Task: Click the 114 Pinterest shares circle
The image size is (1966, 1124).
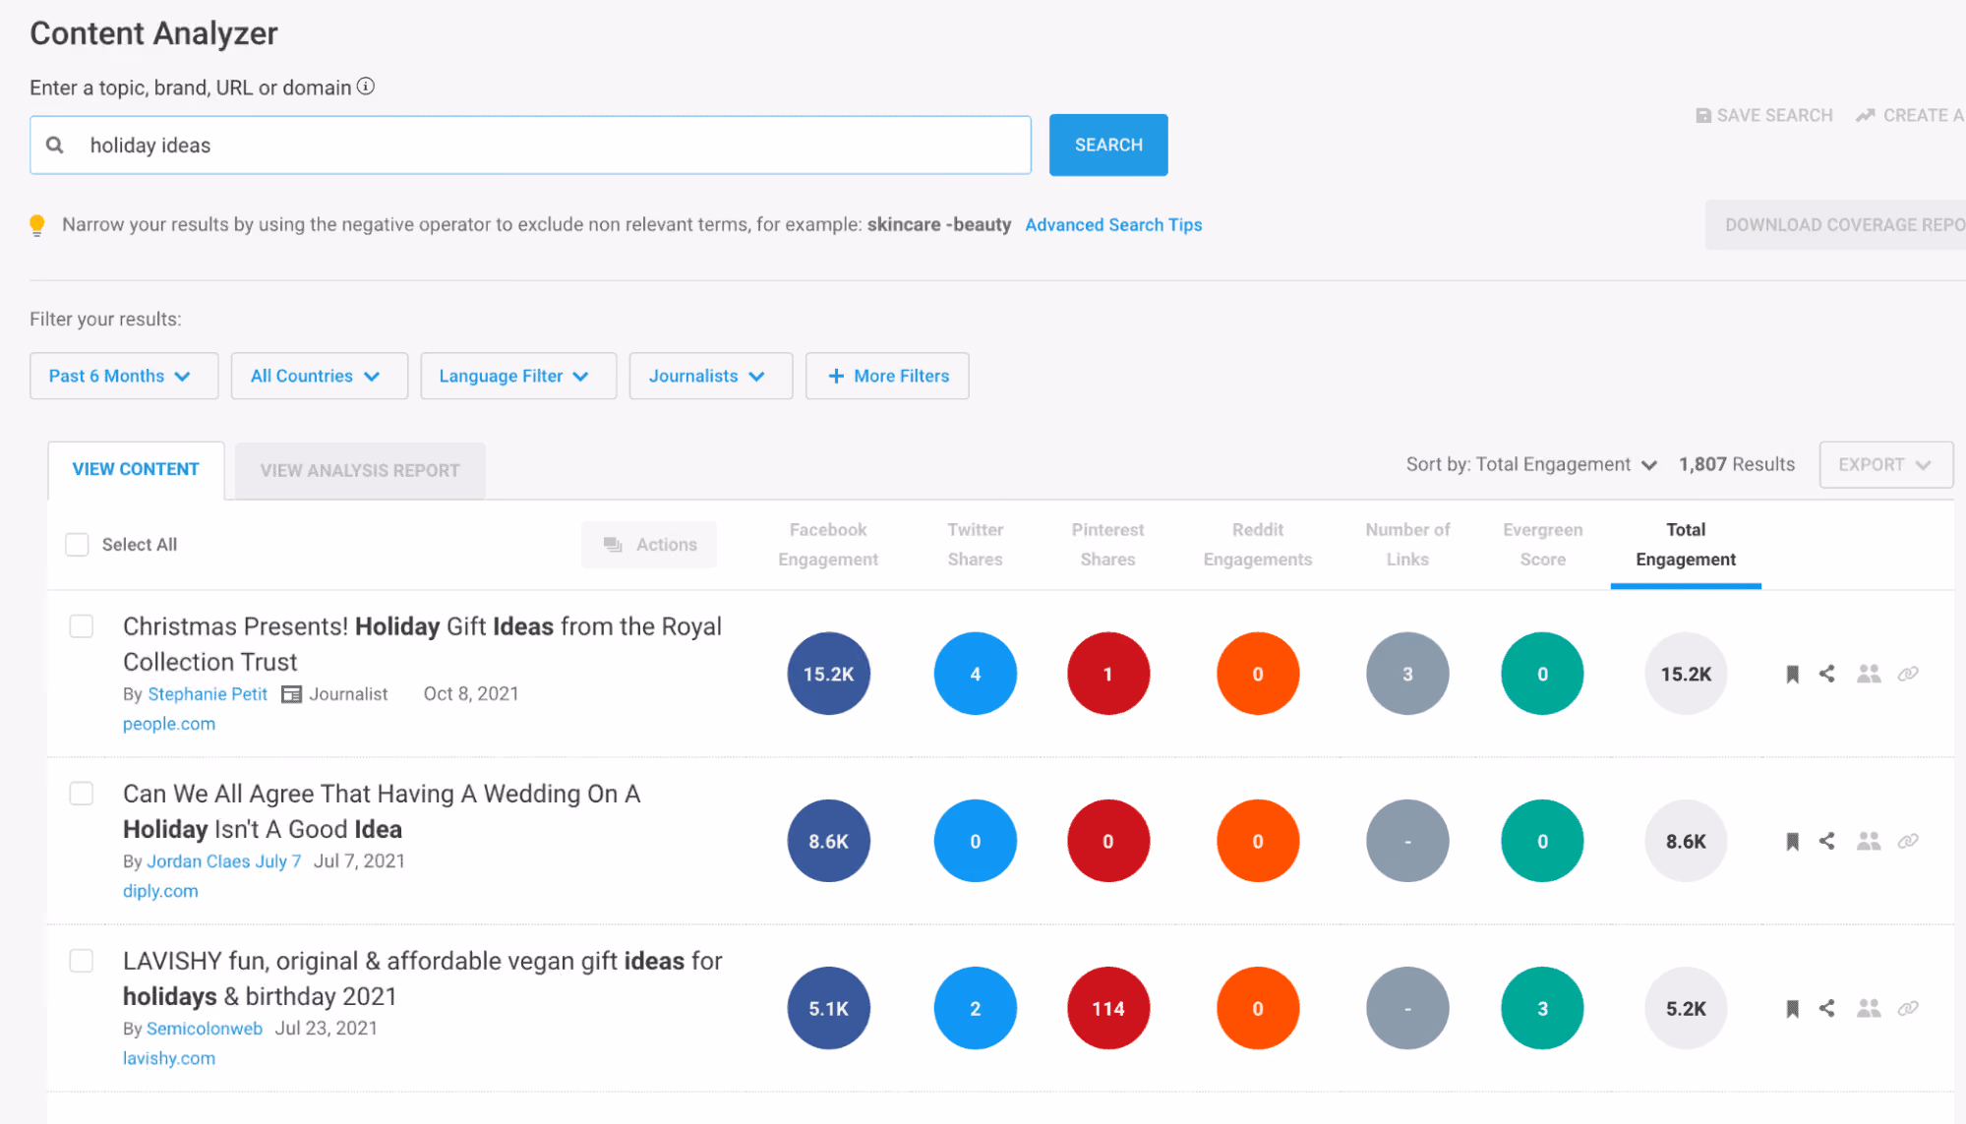Action: coord(1108,1008)
